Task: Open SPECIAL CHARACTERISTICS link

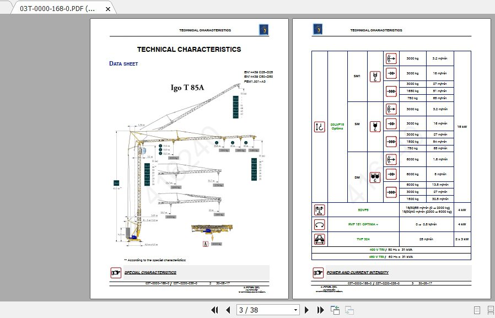Action: [150, 273]
